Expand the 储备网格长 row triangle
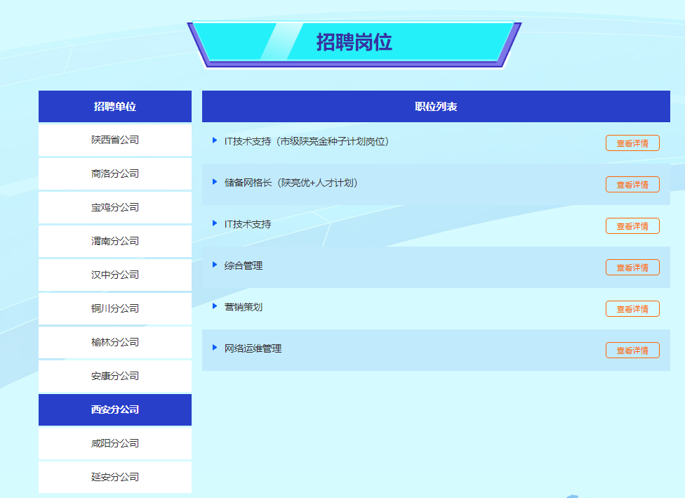This screenshot has width=685, height=498. pyautogui.click(x=215, y=182)
